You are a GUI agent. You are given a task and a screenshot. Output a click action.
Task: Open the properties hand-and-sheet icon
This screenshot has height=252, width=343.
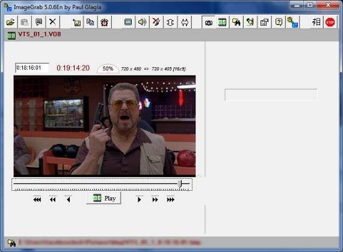264,22
